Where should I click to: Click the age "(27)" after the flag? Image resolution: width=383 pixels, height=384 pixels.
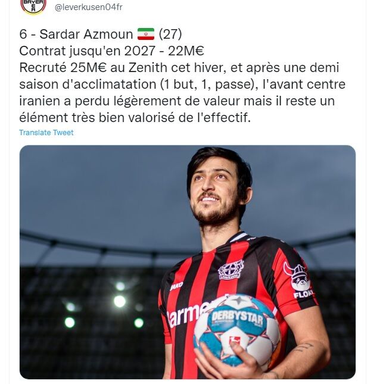(x=170, y=34)
